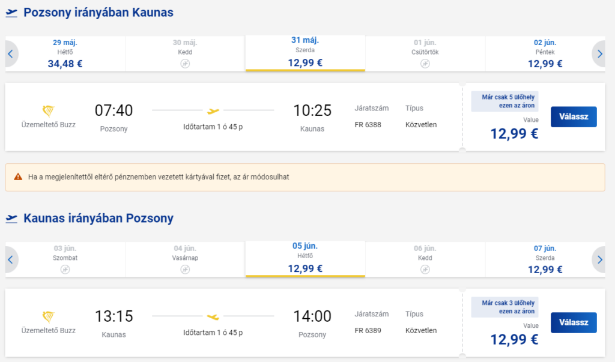Click the plane icon beside Kaunas irányában Pozsony
The image size is (615, 362).
[12, 219]
